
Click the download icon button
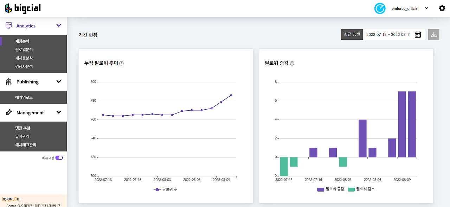pos(433,34)
